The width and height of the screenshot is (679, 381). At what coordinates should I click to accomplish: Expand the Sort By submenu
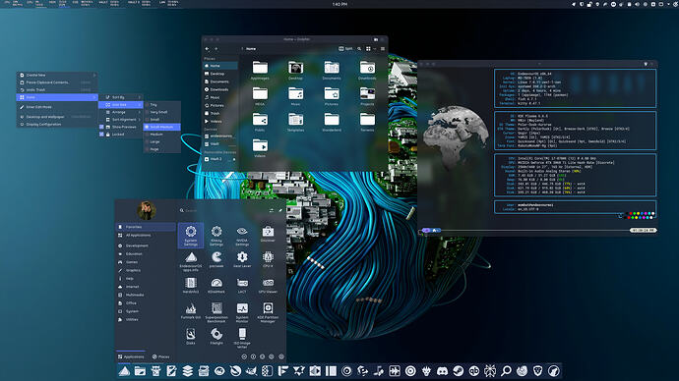[121, 97]
